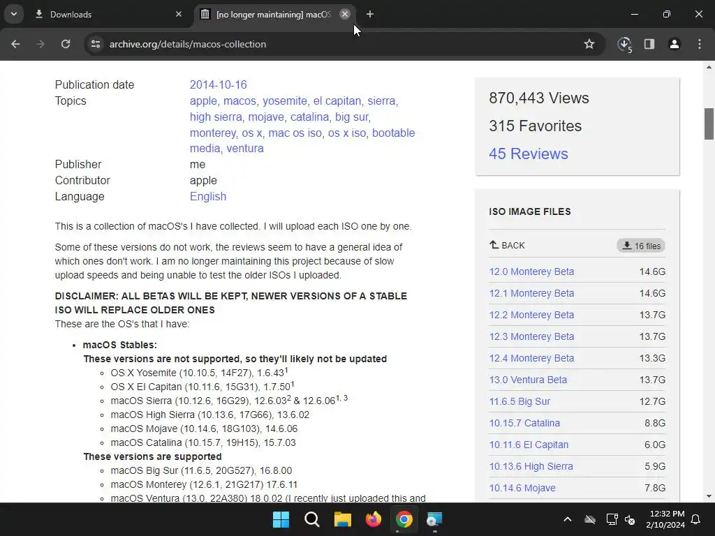Image resolution: width=715 pixels, height=536 pixels.
Task: Open the 'ventura' topic link
Action: (245, 149)
